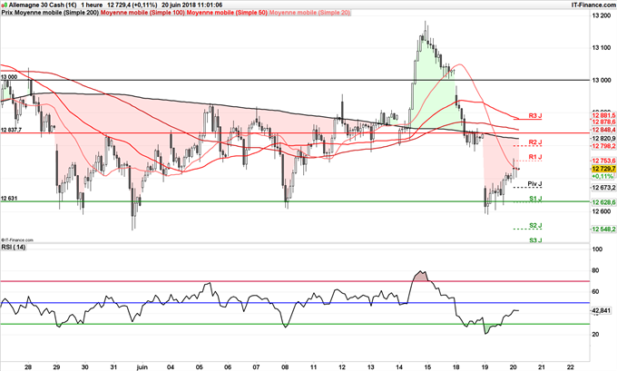Click the 100 RSI scale value

click(597, 249)
